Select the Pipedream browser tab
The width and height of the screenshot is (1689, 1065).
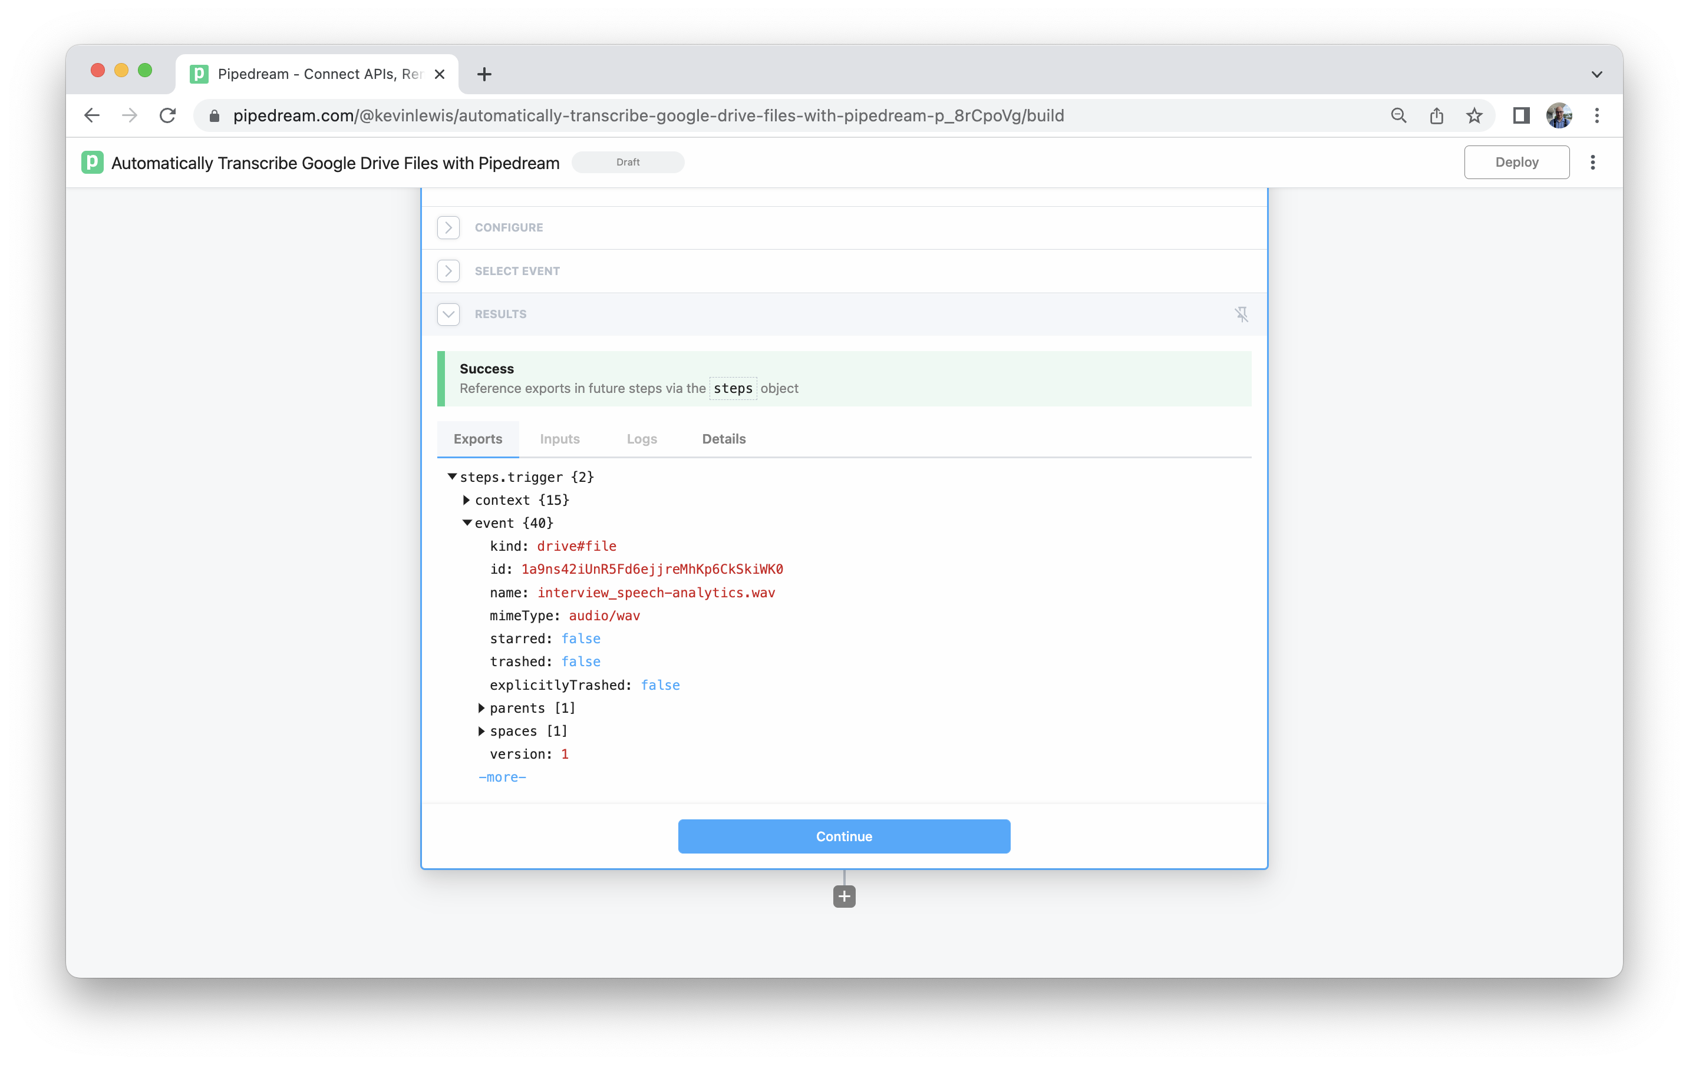pos(317,74)
